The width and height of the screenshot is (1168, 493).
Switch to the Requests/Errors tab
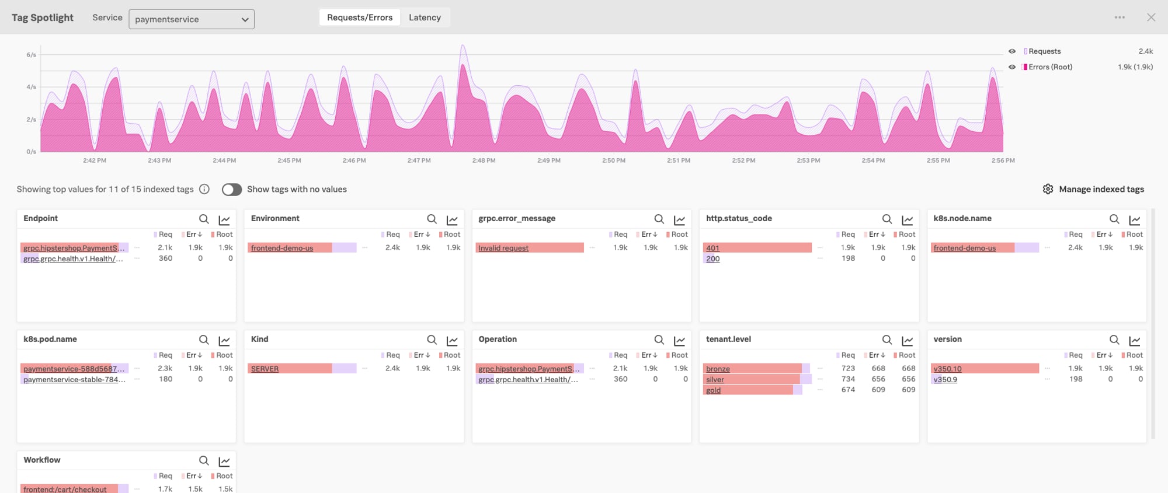tap(360, 18)
